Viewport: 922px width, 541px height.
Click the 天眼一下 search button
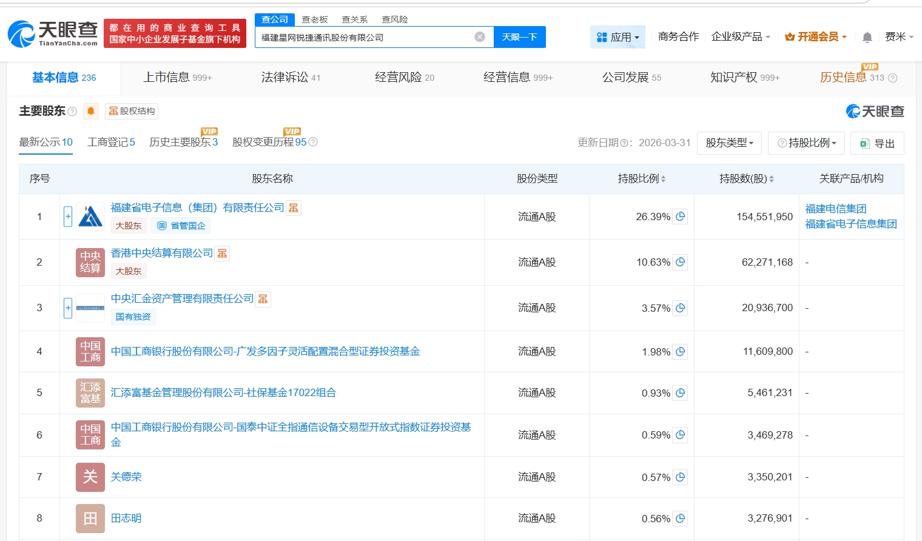[x=520, y=37]
